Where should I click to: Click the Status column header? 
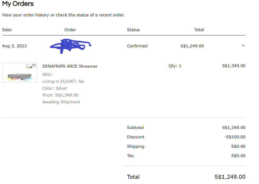pos(133,30)
